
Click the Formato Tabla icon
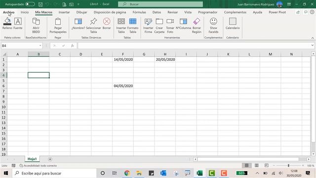133,21
